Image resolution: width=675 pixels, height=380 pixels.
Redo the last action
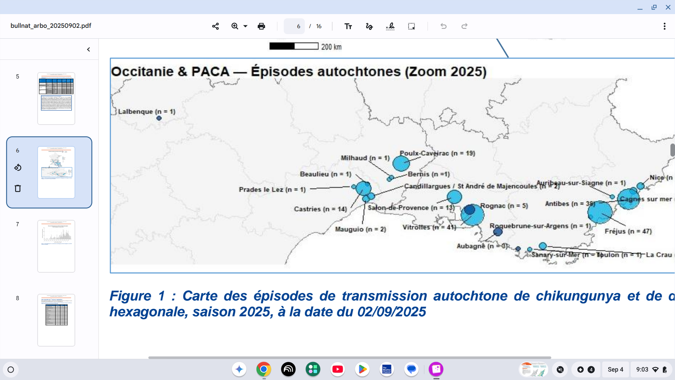[464, 26]
